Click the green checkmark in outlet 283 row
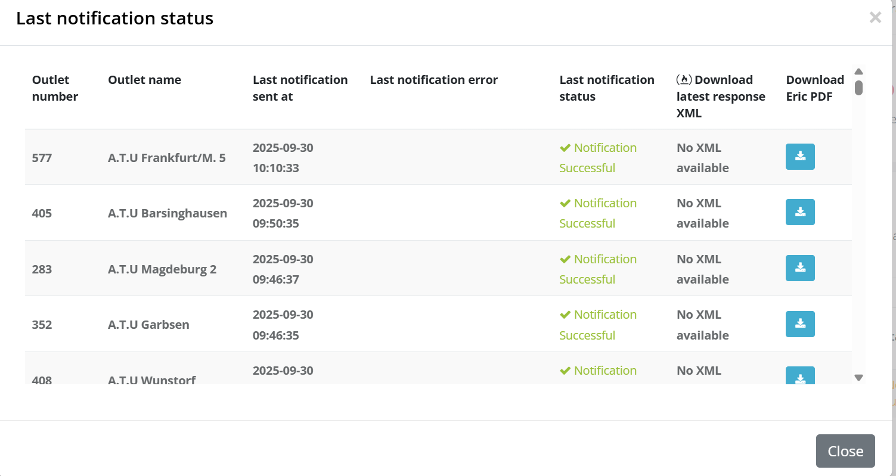The width and height of the screenshot is (896, 476). (x=565, y=259)
